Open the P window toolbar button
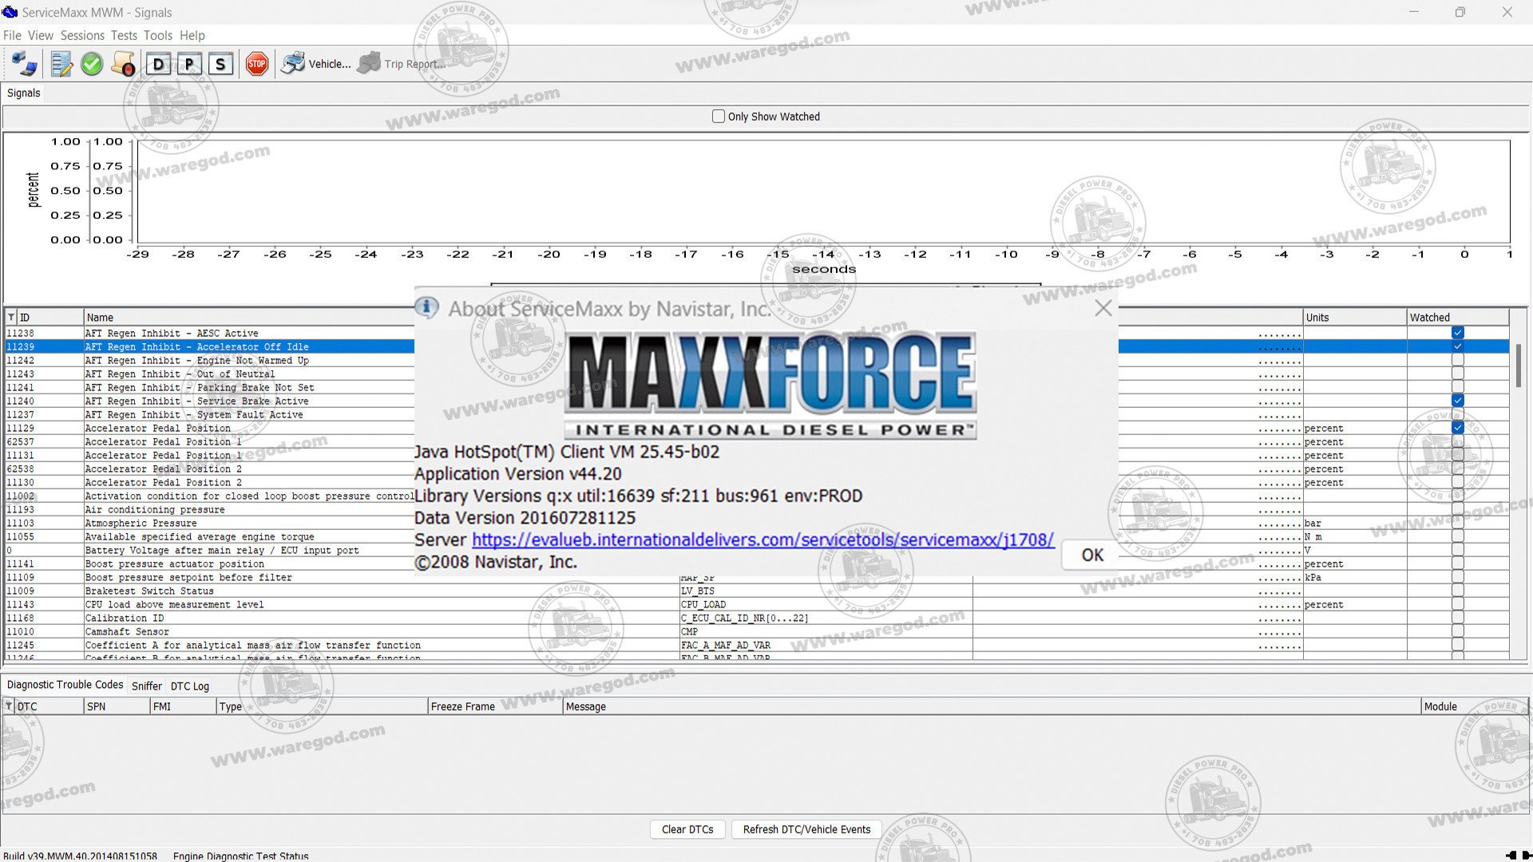Screen dimensions: 1533x862 tap(189, 64)
